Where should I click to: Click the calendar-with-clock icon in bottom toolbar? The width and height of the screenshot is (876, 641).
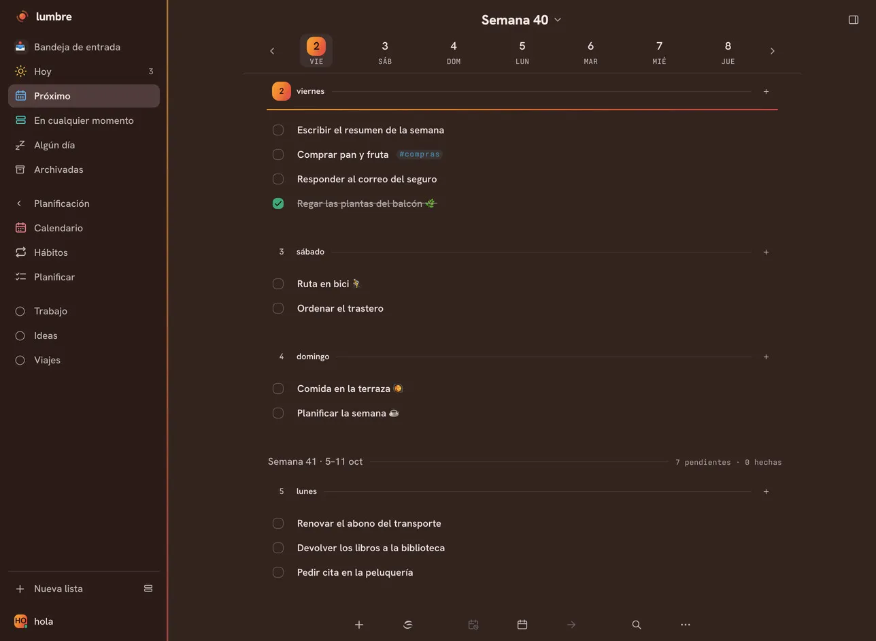tap(473, 625)
